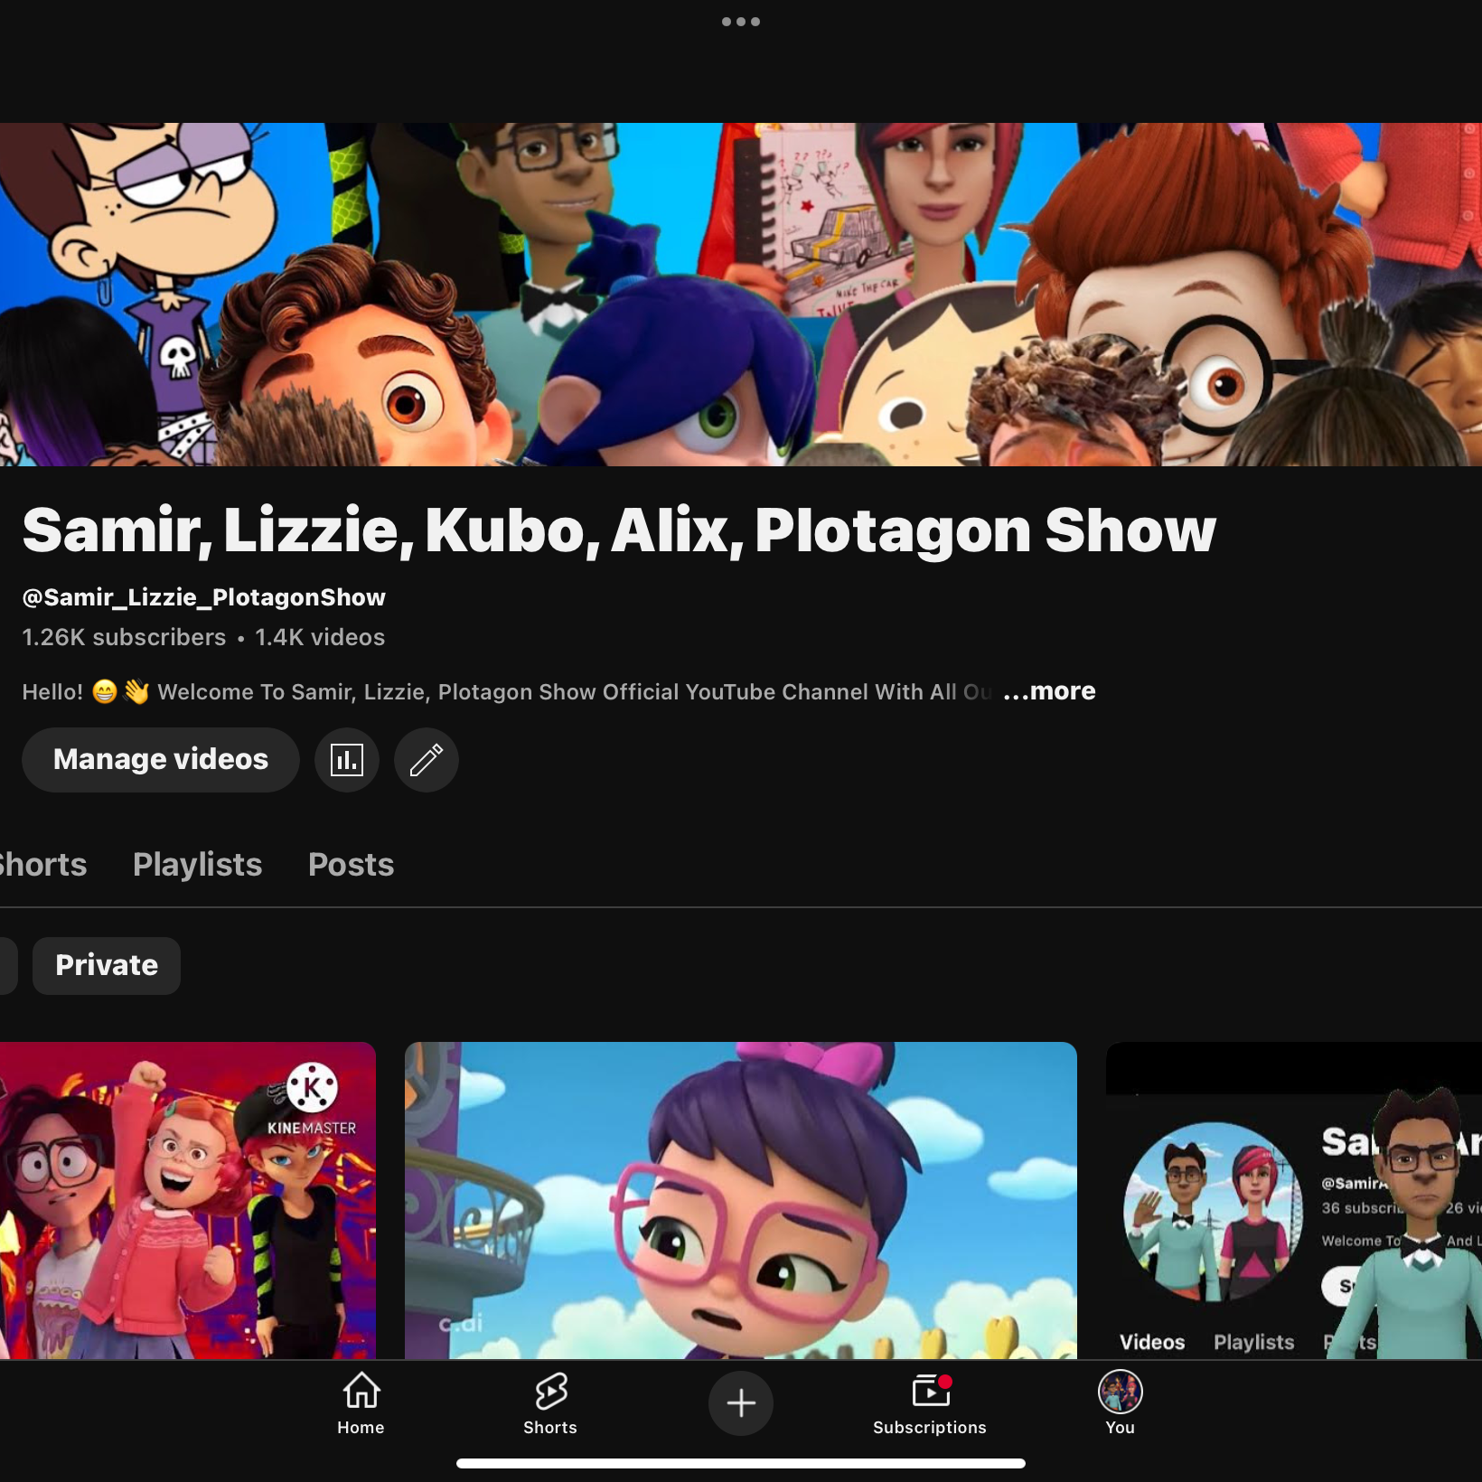Expand Videos section shown in preview thumbnail
This screenshot has width=1482, height=1482.
[1151, 1342]
